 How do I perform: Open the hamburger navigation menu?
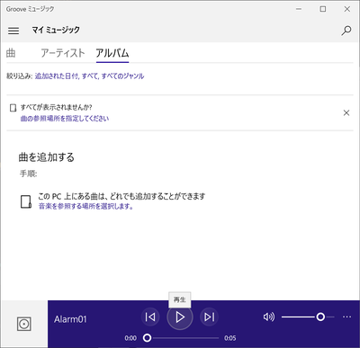(x=13, y=31)
